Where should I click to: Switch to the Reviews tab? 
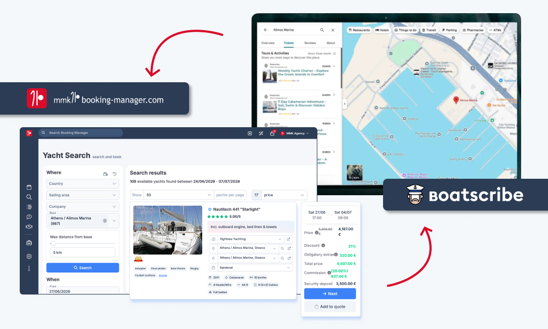click(310, 43)
